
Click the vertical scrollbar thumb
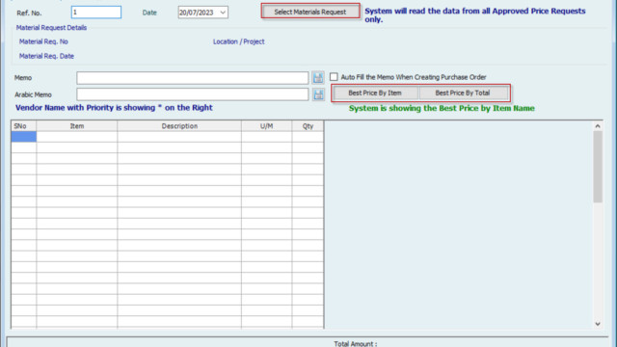[x=598, y=167]
